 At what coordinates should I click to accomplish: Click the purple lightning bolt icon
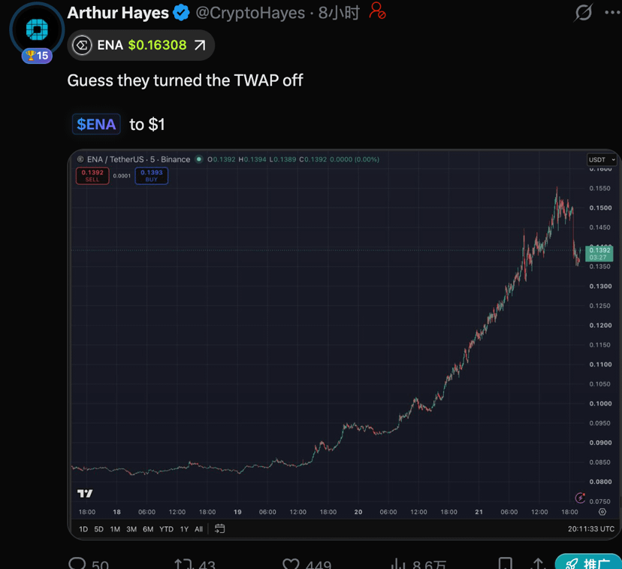coord(581,498)
